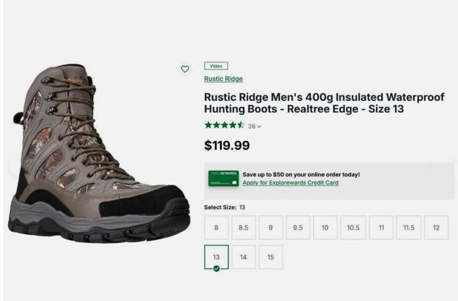The height and width of the screenshot is (301, 458).
Task: Select size 8
Action: 216,228
